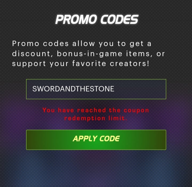Click the "You have reached the coupon" line
The width and height of the screenshot is (192, 187).
96,110
